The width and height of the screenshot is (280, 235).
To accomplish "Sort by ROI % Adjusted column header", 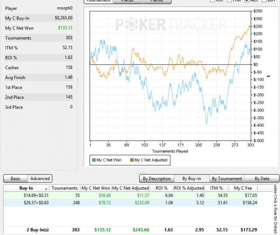I will tap(189, 188).
